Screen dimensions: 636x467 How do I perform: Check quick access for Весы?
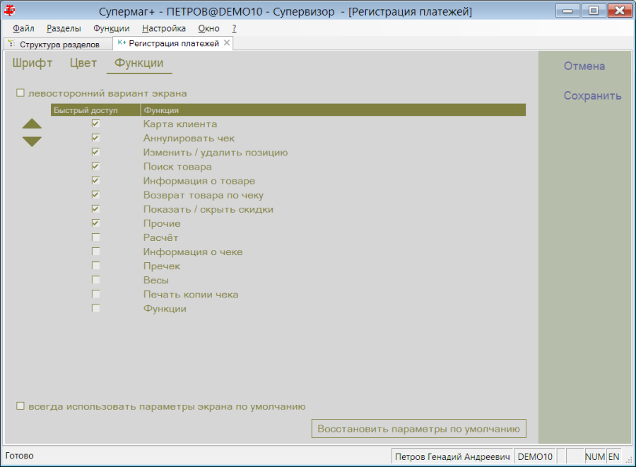coord(95,280)
